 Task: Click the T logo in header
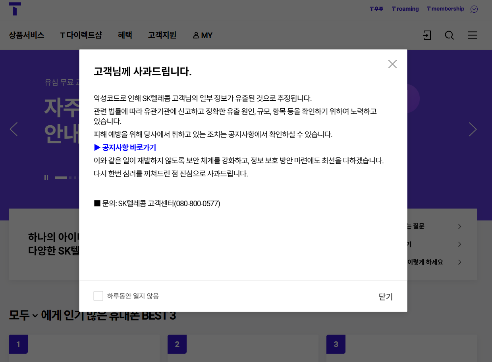[x=15, y=9]
